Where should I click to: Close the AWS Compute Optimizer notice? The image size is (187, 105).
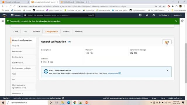[x=167, y=70]
